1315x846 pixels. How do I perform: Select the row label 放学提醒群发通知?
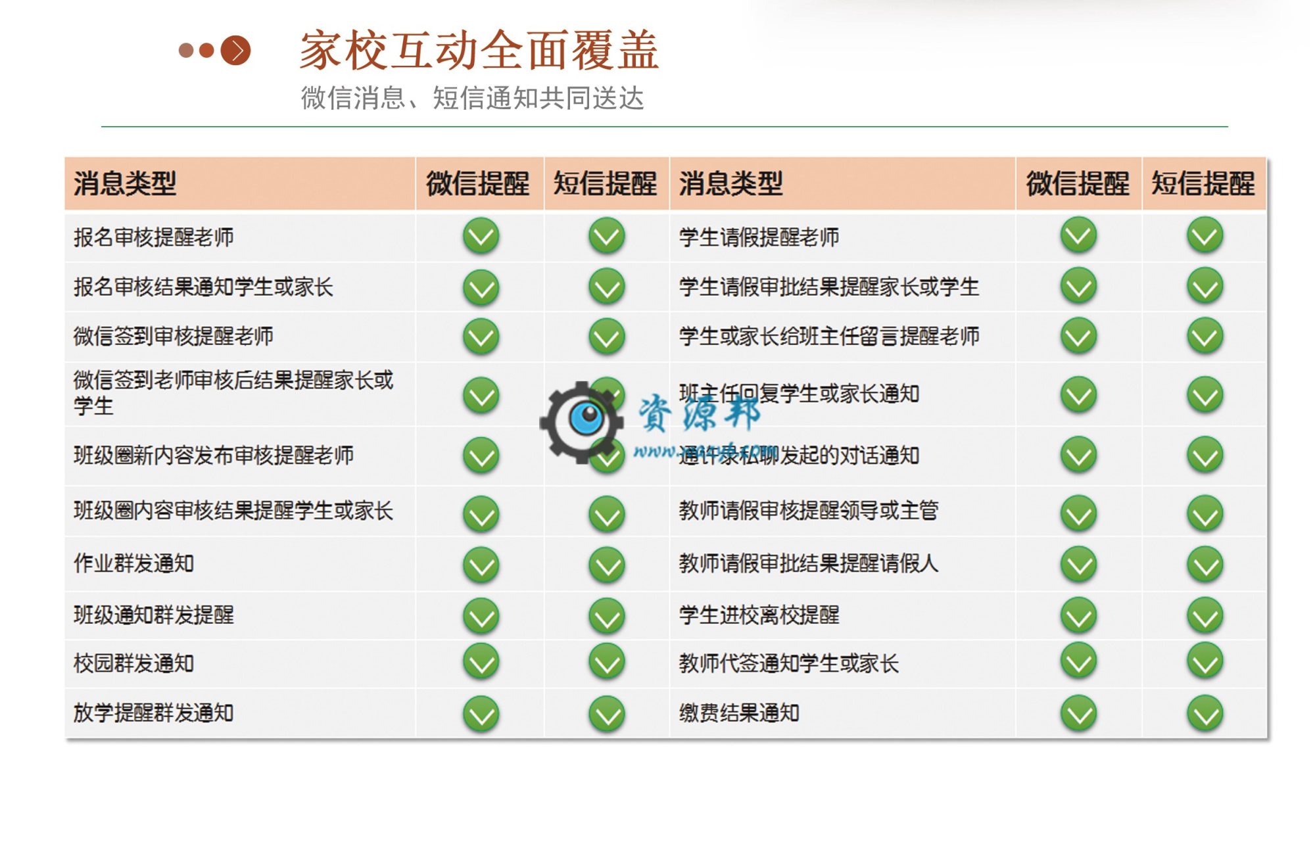click(x=154, y=713)
